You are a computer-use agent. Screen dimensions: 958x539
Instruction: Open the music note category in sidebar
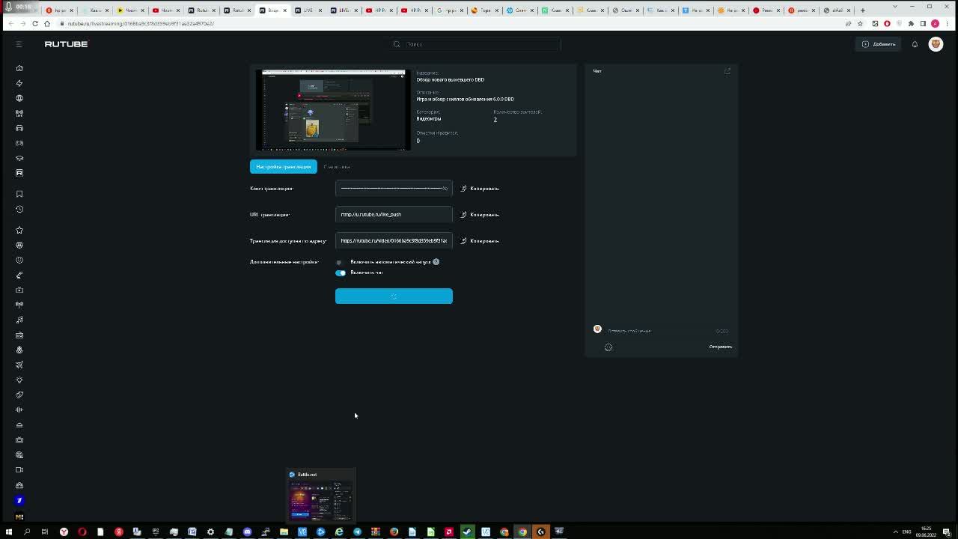(x=19, y=320)
